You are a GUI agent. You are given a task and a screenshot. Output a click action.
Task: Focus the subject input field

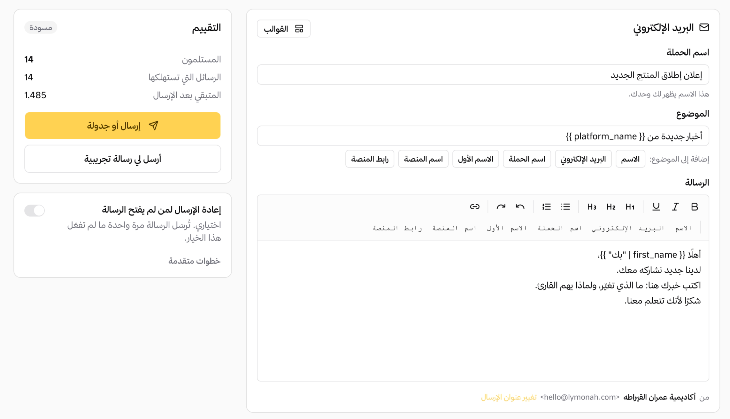pyautogui.click(x=483, y=136)
